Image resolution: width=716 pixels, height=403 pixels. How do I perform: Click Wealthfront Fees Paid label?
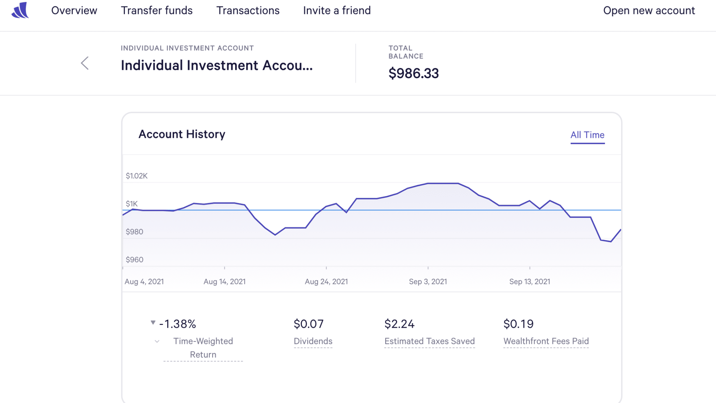pyautogui.click(x=546, y=341)
